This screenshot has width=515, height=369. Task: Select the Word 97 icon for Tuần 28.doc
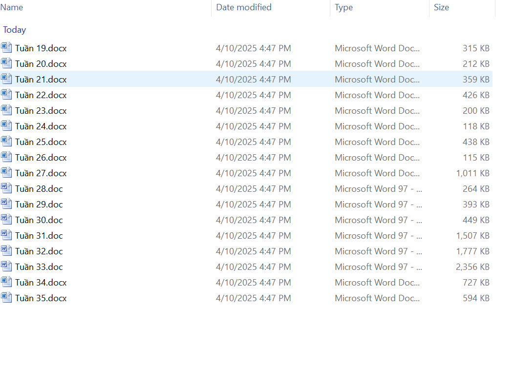click(6, 188)
